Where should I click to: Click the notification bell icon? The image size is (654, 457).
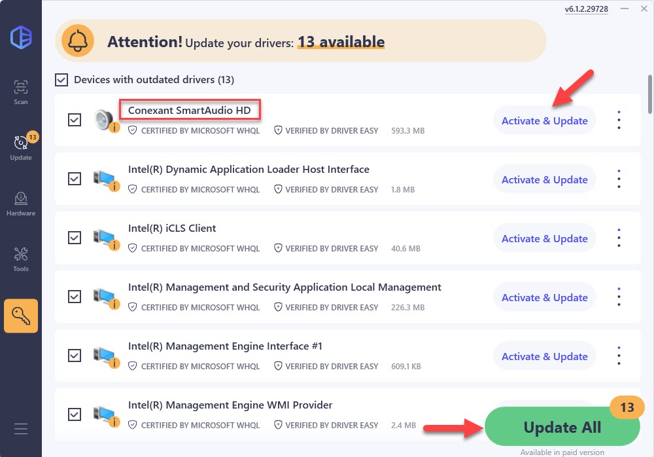pyautogui.click(x=78, y=43)
